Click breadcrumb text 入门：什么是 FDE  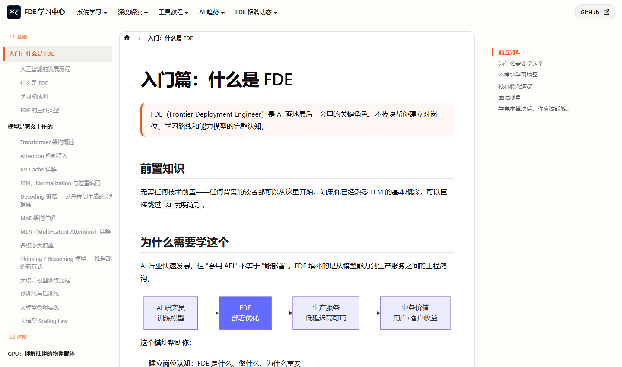[x=171, y=38]
